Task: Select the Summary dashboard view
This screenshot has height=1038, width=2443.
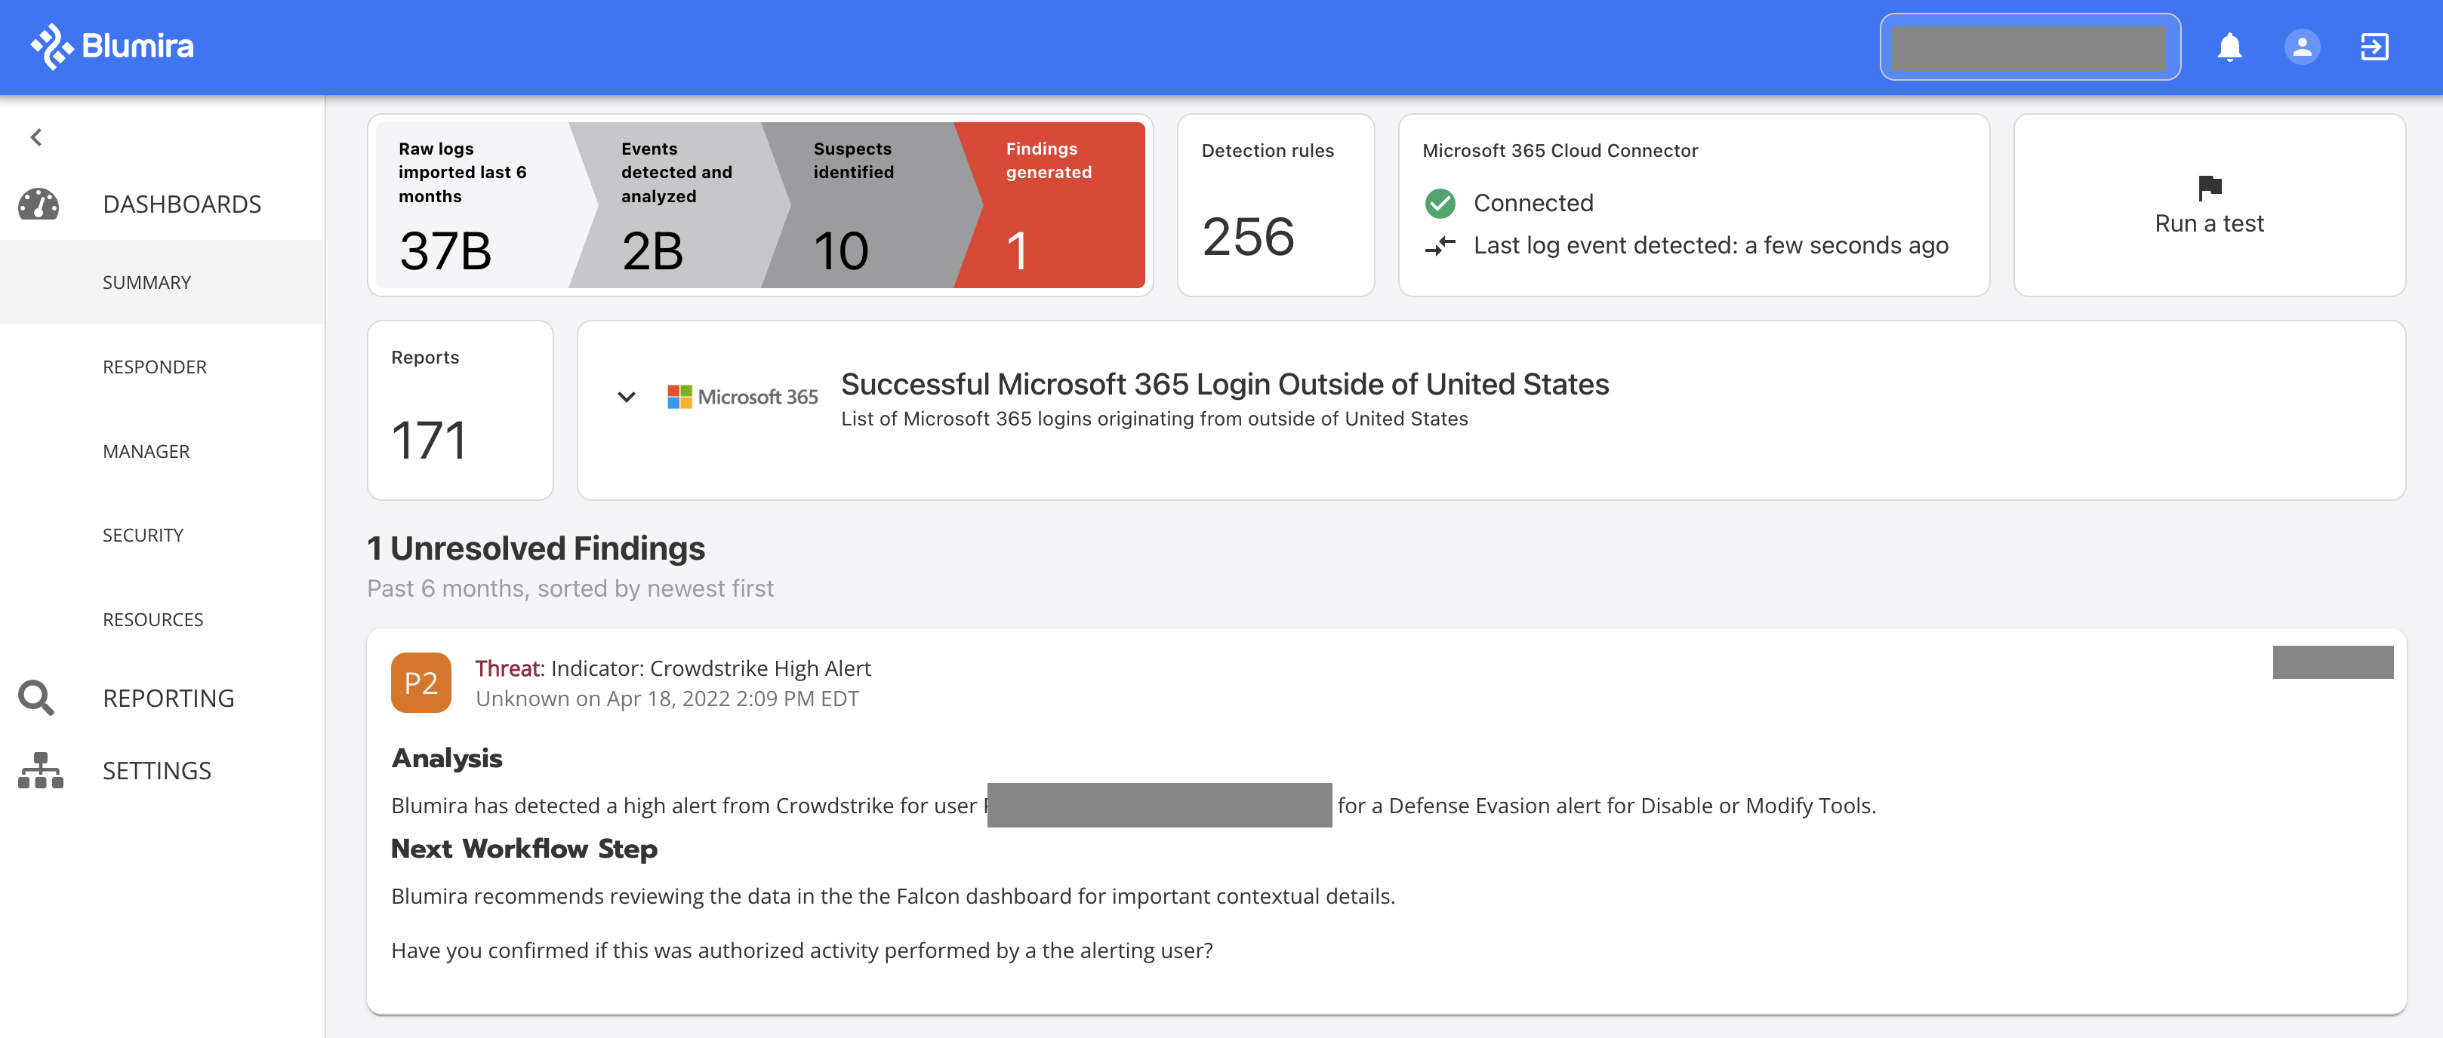Action: [x=146, y=283]
